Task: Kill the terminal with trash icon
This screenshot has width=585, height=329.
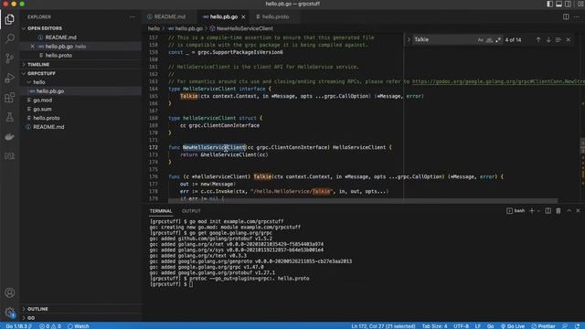Action: click(x=558, y=211)
